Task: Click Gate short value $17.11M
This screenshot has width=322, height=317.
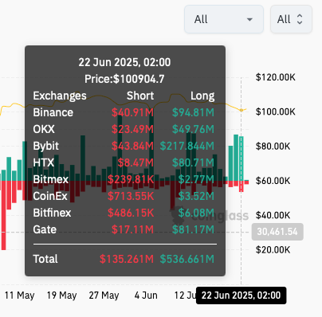Action: point(132,229)
